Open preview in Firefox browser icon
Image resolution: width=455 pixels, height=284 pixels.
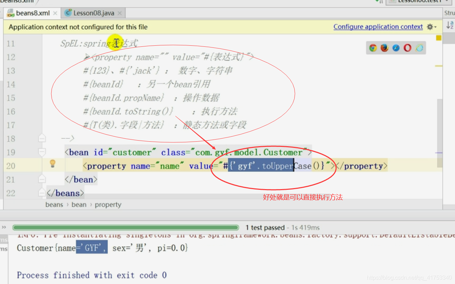point(385,48)
